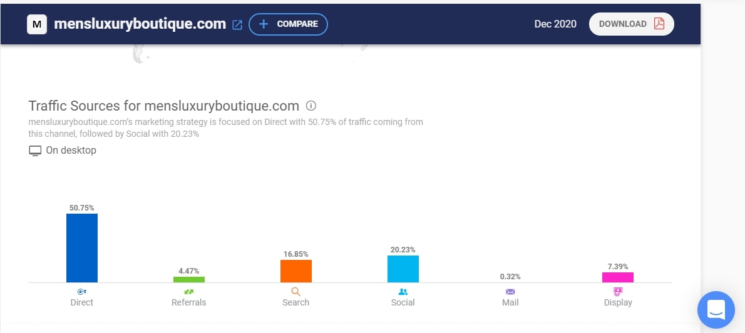Open mensluxuryboutique.com via external link icon
This screenshot has height=333, width=745.
coord(237,25)
